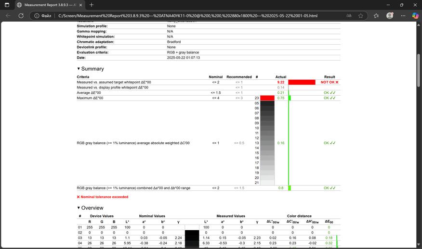Collapse the Overview section
The width and height of the screenshot is (422, 249).
point(79,208)
